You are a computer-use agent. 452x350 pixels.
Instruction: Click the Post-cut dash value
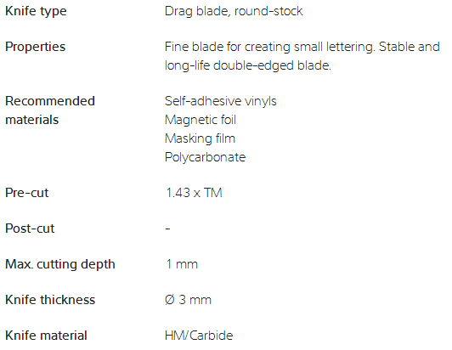pyautogui.click(x=167, y=229)
